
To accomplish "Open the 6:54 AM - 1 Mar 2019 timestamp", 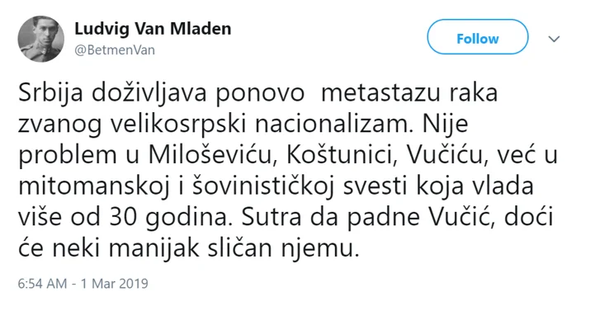I will tap(83, 284).
